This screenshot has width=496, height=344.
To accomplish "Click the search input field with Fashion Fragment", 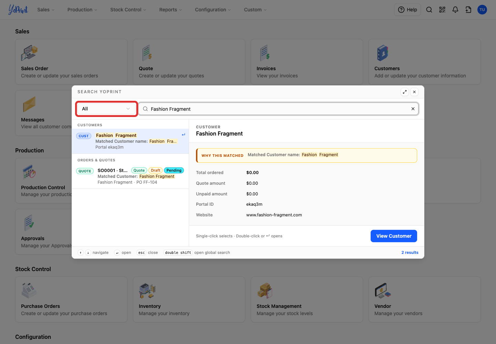I will [278, 109].
